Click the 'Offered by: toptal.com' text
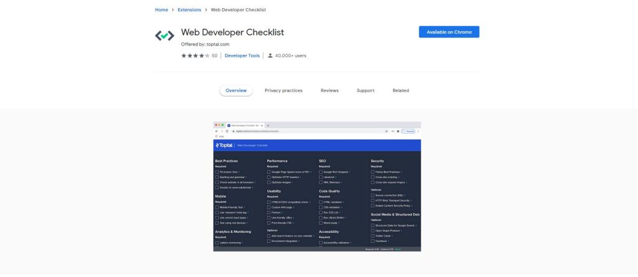638x277 pixels. pos(205,44)
